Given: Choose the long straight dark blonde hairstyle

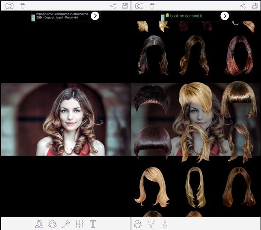Looking at the screenshot, I should click(196, 187).
